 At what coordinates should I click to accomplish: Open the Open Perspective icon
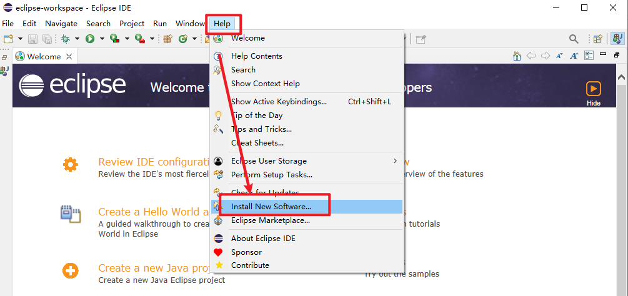597,39
